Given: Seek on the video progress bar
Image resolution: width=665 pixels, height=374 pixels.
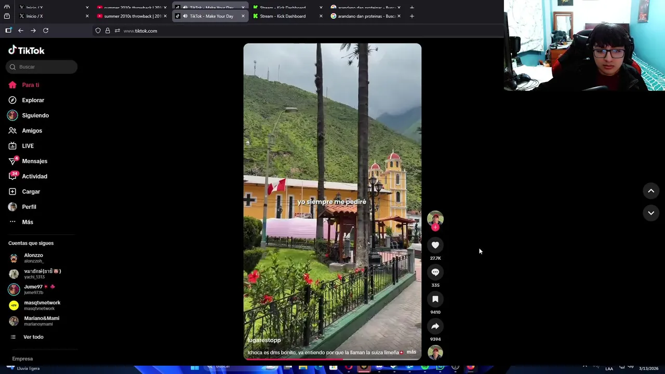Looking at the screenshot, I should tap(332, 359).
